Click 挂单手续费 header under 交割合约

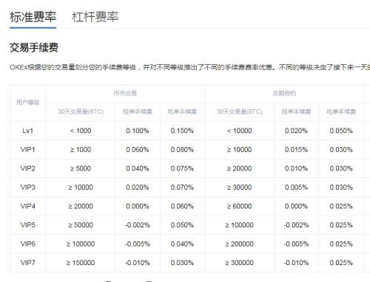point(296,111)
